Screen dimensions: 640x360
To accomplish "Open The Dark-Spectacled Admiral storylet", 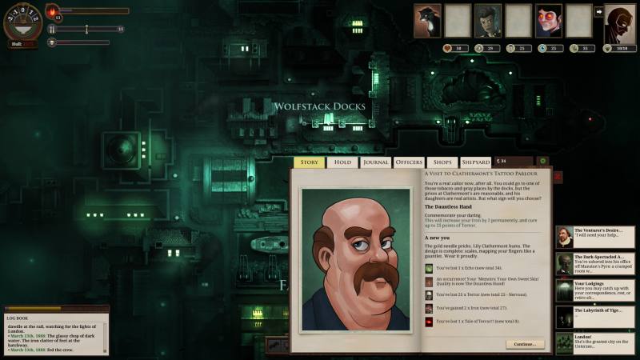I will (x=595, y=264).
